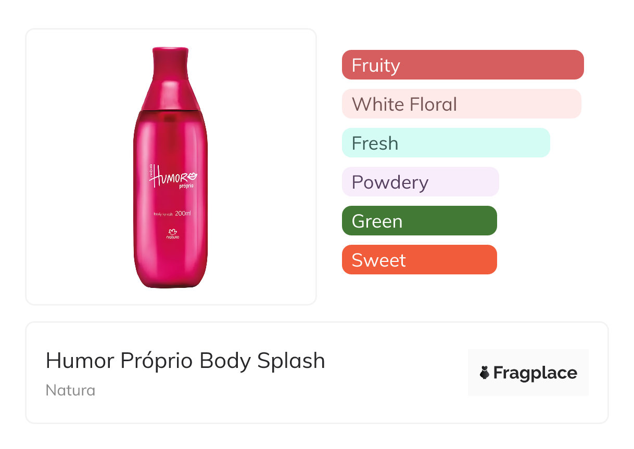Click the Fragplace perfume bottle icon
634x449 pixels.
pos(485,373)
